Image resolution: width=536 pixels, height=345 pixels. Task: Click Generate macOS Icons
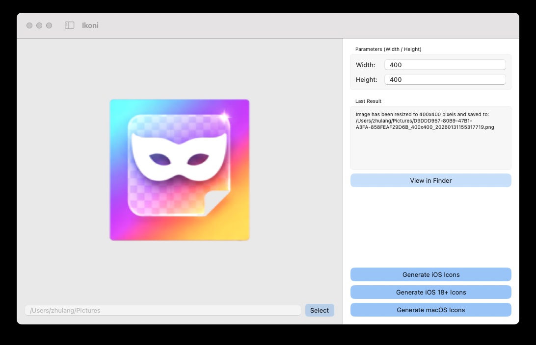pos(430,310)
